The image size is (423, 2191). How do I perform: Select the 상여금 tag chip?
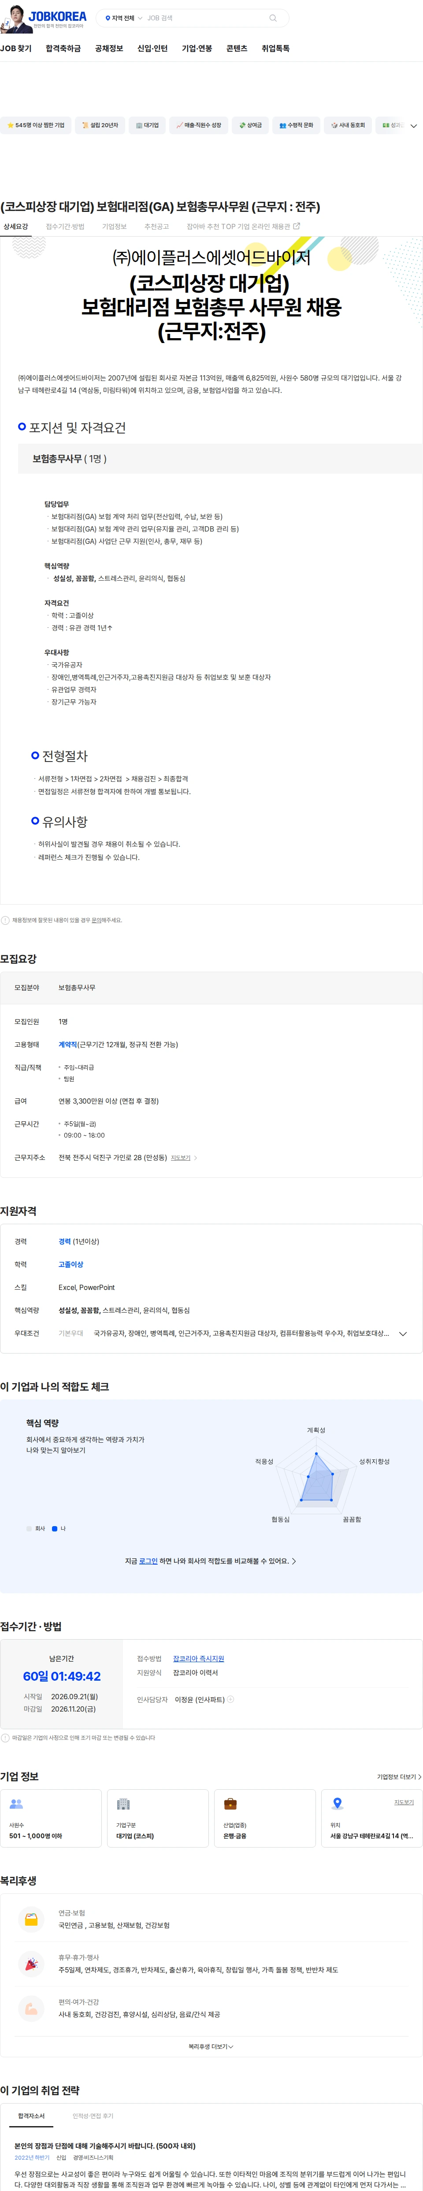coord(251,125)
